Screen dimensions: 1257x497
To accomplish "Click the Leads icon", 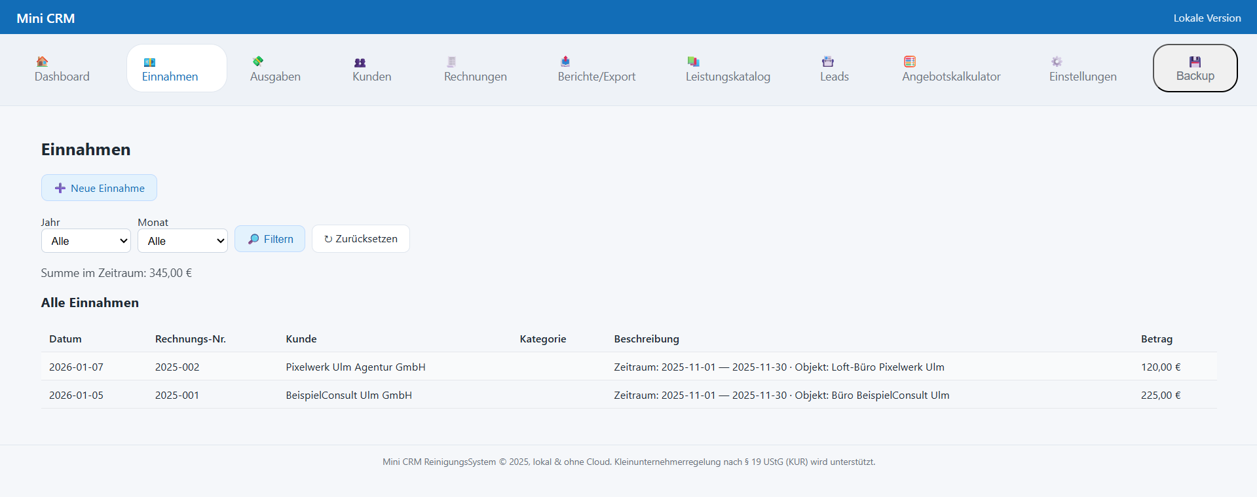I will [x=828, y=62].
